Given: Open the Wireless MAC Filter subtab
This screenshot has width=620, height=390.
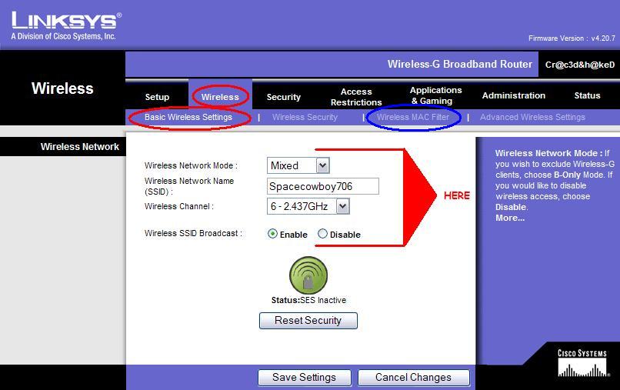Looking at the screenshot, I should [413, 117].
